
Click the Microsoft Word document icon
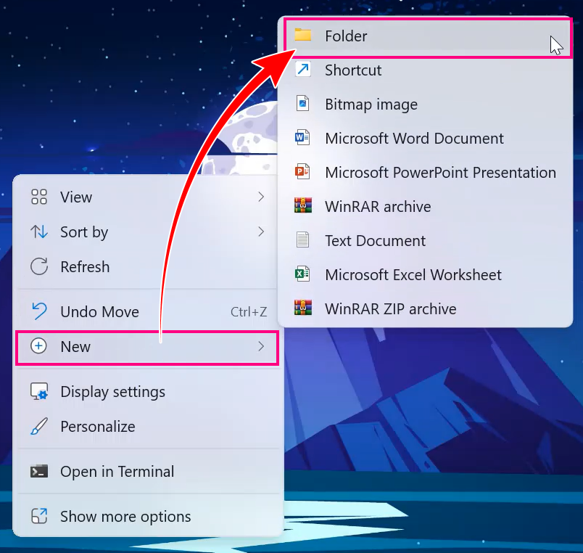[302, 138]
